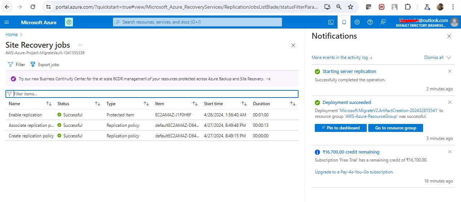This screenshot has height=202, width=461.
Task: Sort jobs by Start time column
Action: point(244,104)
